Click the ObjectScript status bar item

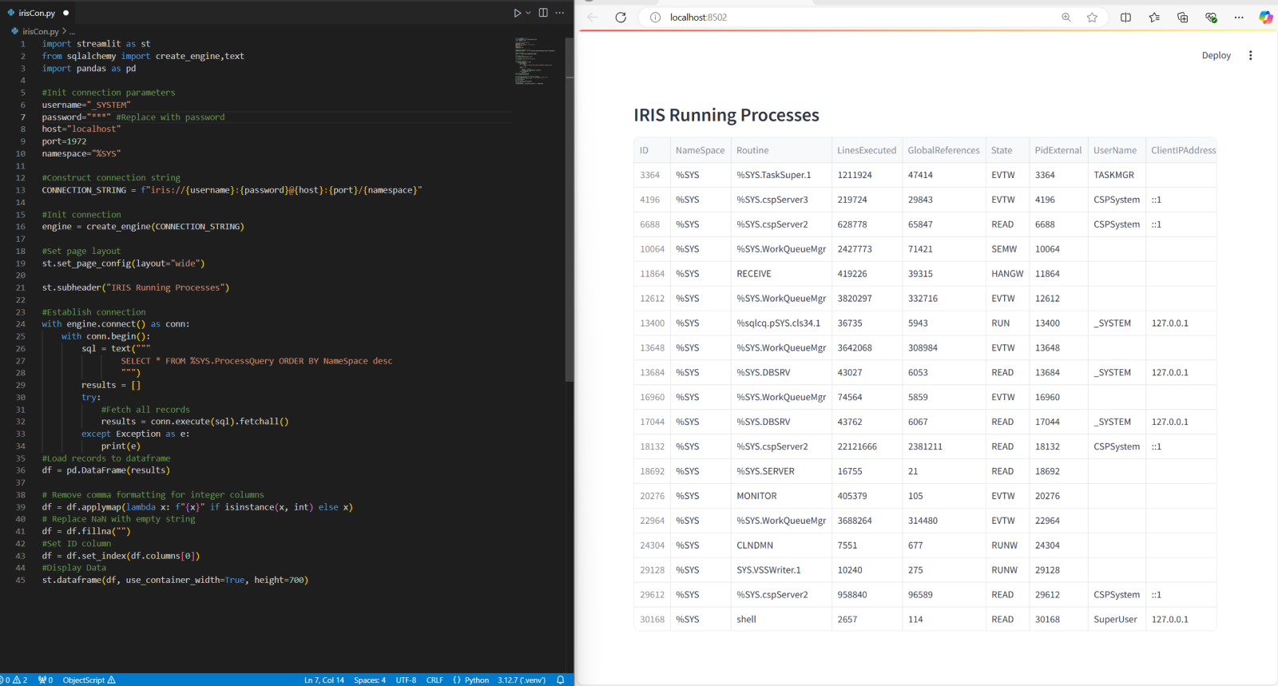89,680
